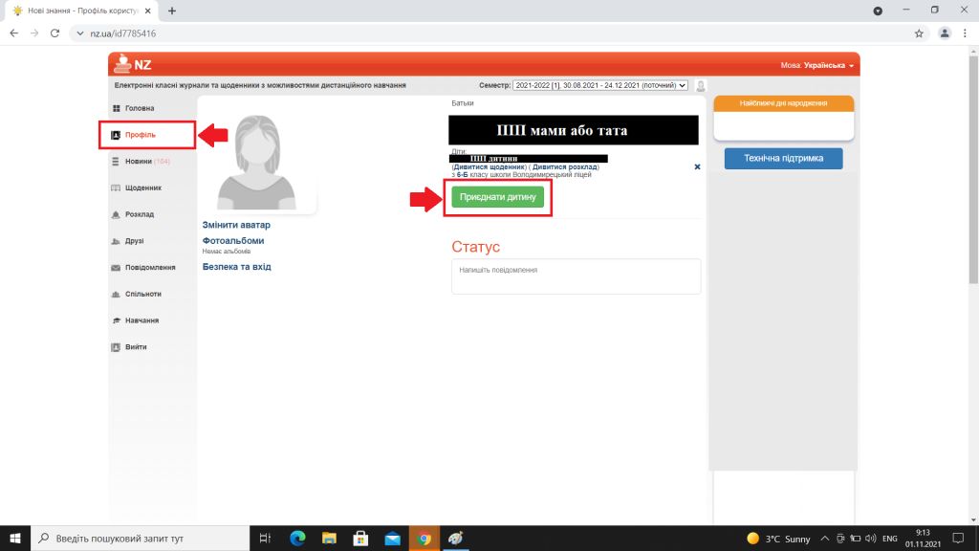Expand the Семестр dropdown selector

pos(599,85)
